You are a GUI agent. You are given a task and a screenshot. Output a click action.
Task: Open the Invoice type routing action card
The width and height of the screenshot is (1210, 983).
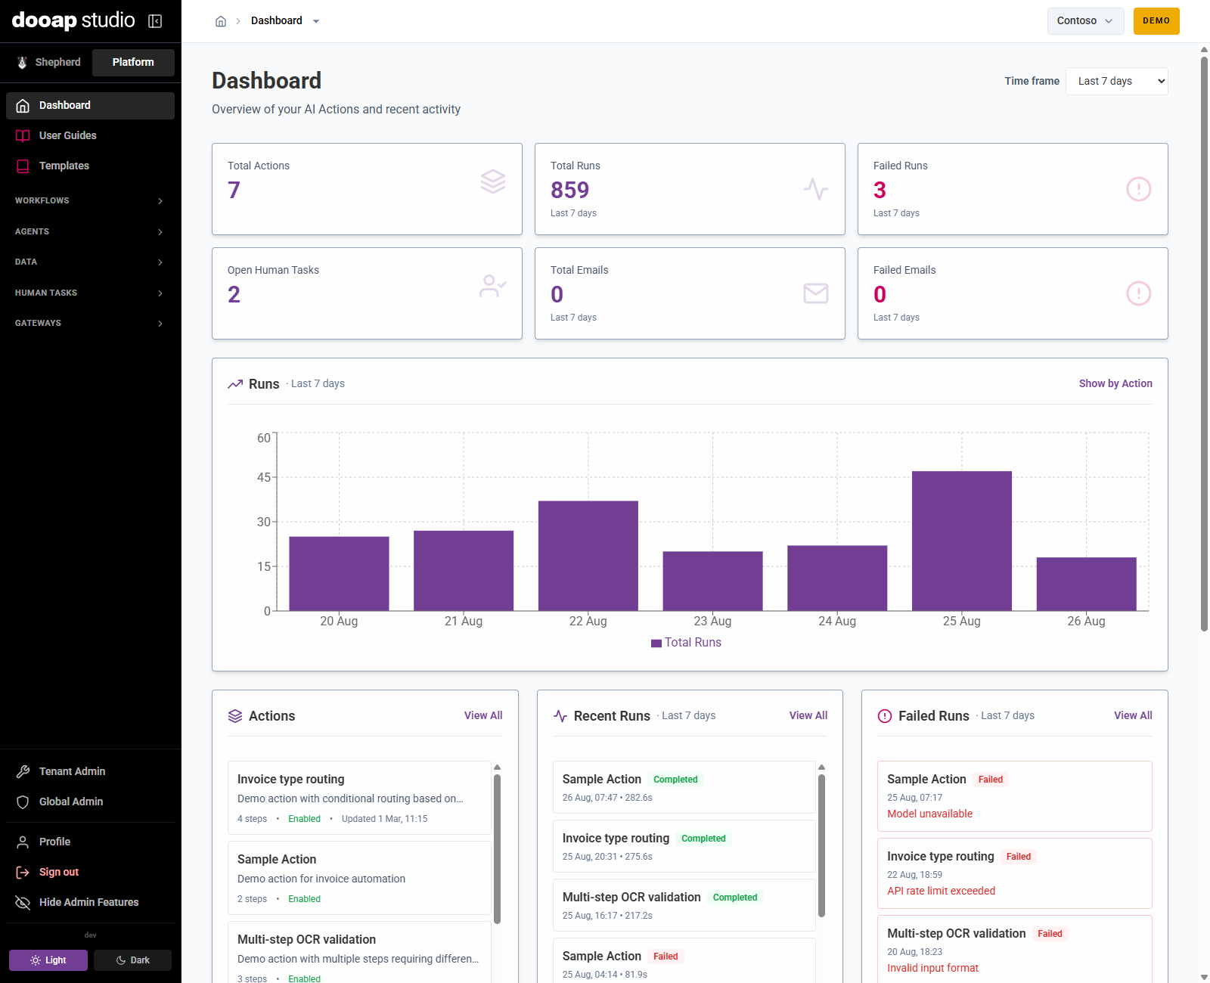[359, 798]
